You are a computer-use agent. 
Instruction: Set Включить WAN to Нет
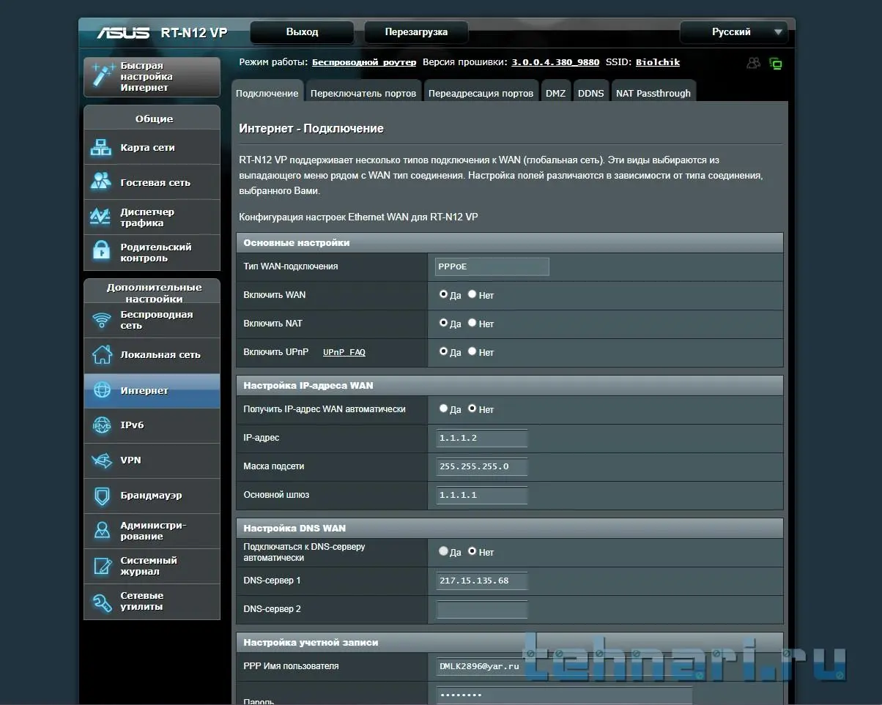[x=472, y=294]
